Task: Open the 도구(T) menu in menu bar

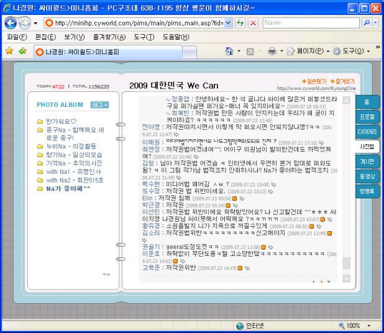Action: (x=144, y=37)
